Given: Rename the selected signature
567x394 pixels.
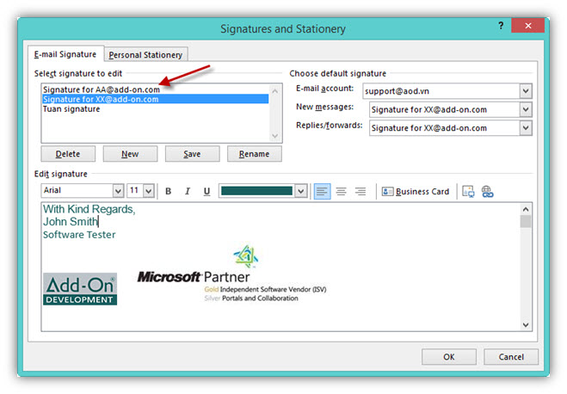Looking at the screenshot, I should click(x=254, y=154).
